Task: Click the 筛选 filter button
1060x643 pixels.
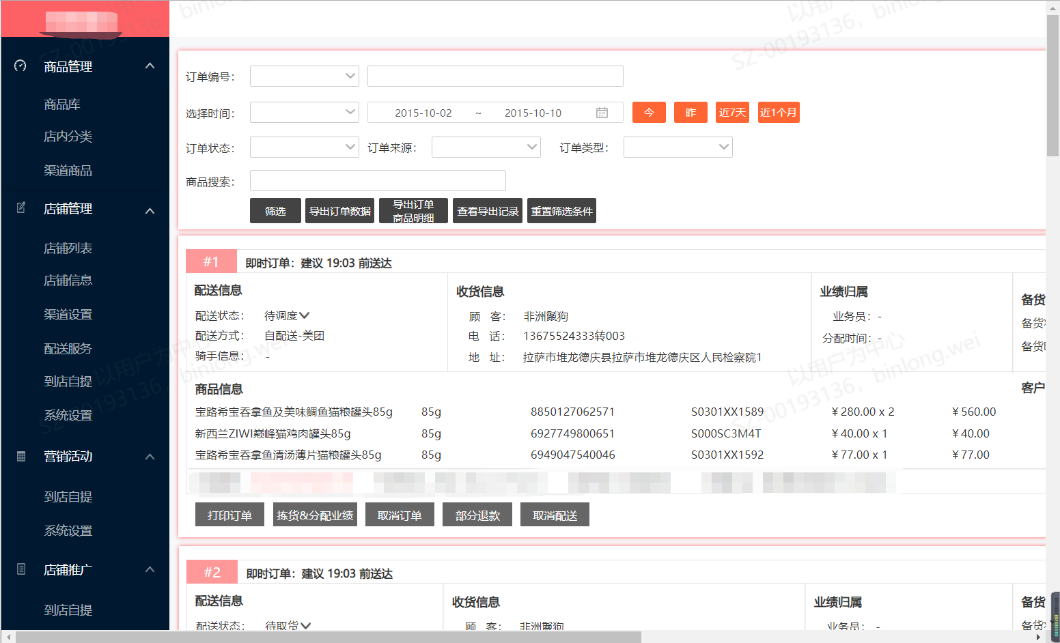Action: [x=275, y=211]
